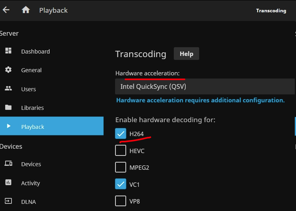Tick the VP8 decoding checkbox
296x211 pixels.
point(121,201)
